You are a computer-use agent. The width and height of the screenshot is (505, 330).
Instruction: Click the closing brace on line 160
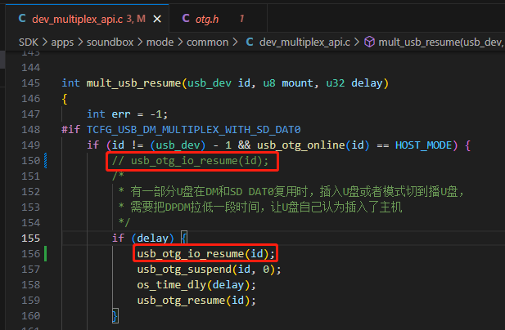point(115,316)
